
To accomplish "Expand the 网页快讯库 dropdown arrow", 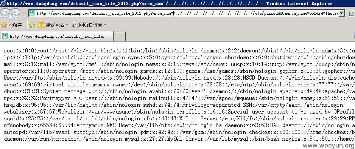I will click(x=105, y=25).
